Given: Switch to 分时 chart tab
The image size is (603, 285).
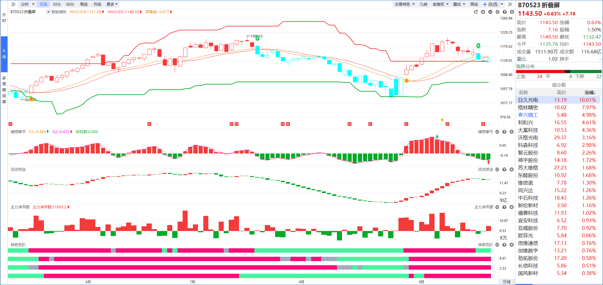Looking at the screenshot, I should tap(24, 4).
